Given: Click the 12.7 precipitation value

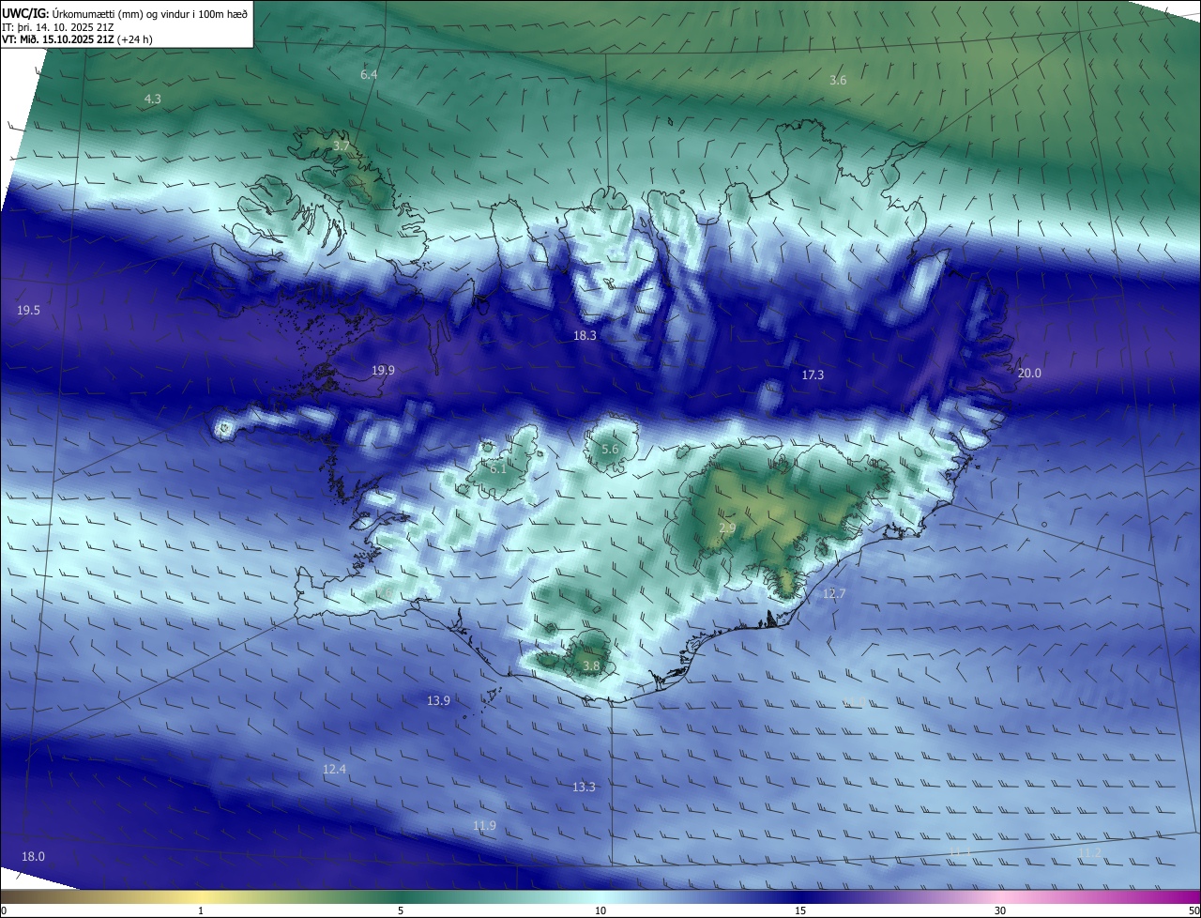Looking at the screenshot, I should pyautogui.click(x=834, y=593).
